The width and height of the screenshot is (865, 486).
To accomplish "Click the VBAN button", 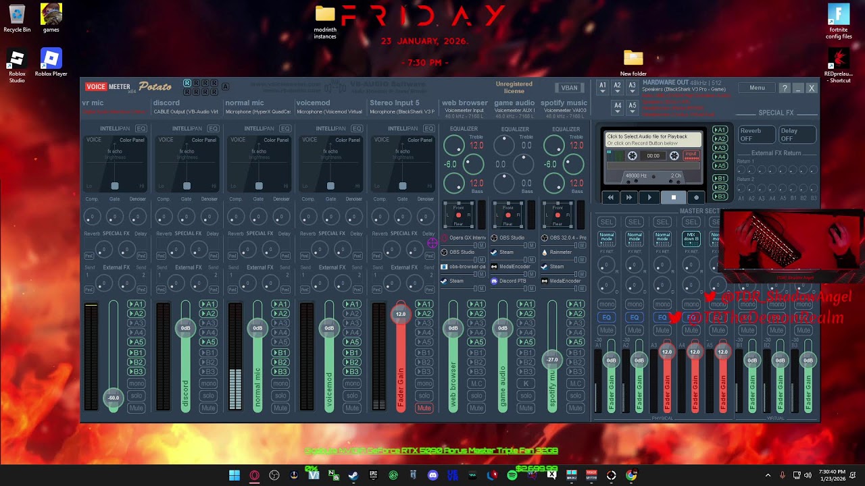I will [569, 88].
